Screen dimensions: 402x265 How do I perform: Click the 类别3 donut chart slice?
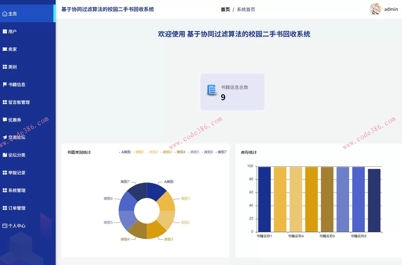point(155,230)
